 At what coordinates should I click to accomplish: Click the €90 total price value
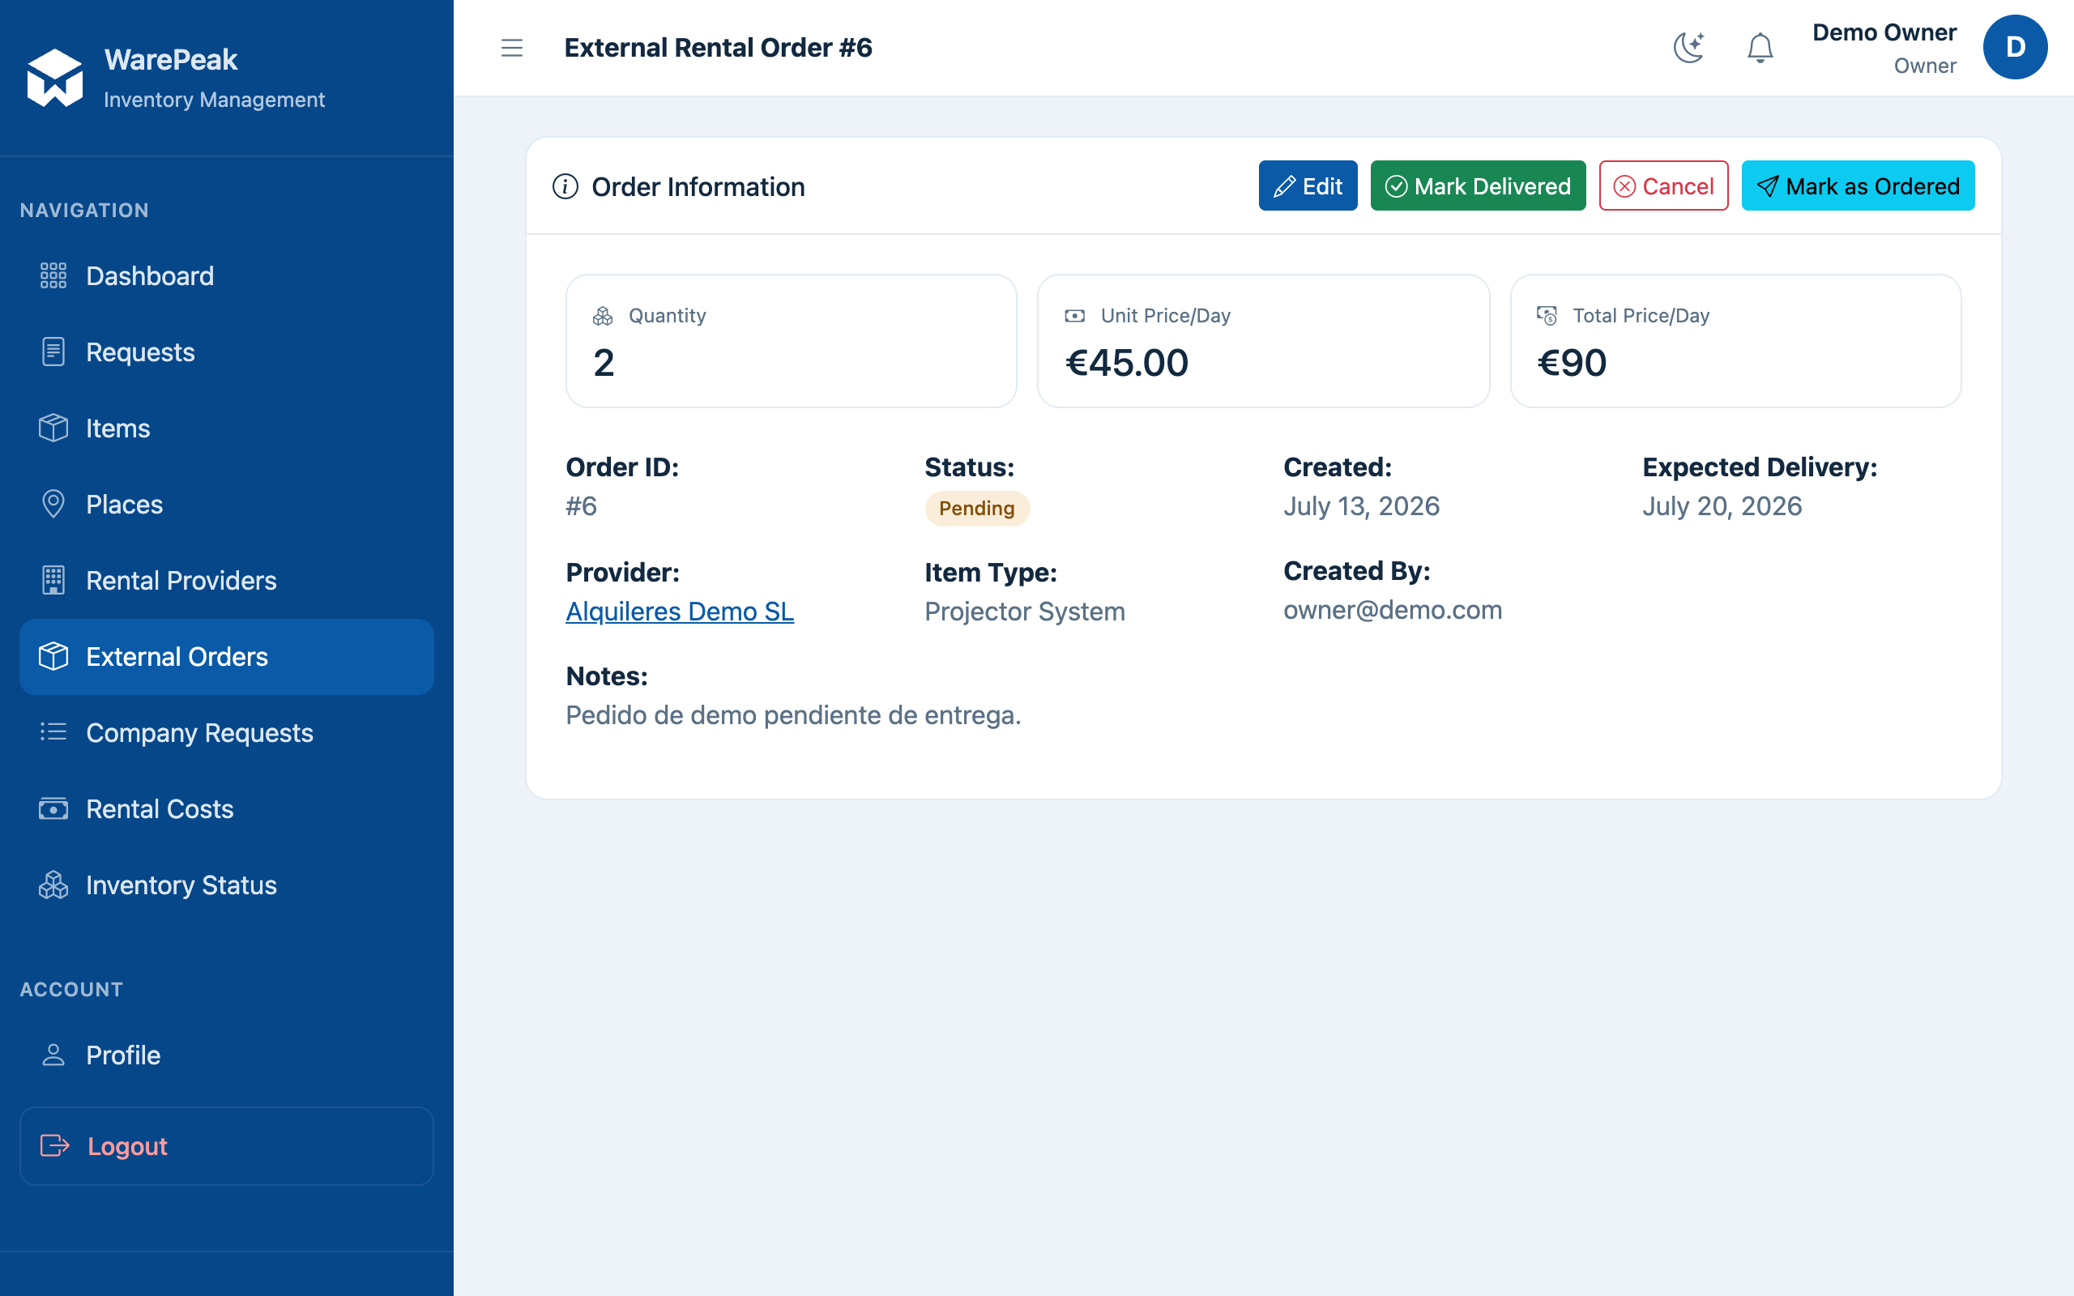click(1572, 363)
